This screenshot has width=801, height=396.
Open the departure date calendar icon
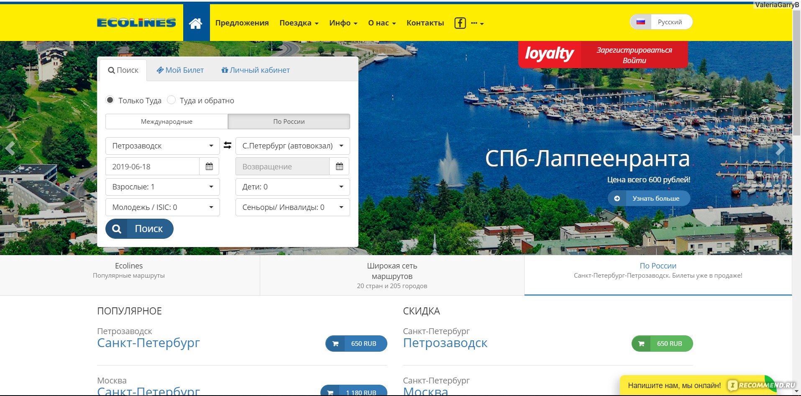(209, 166)
